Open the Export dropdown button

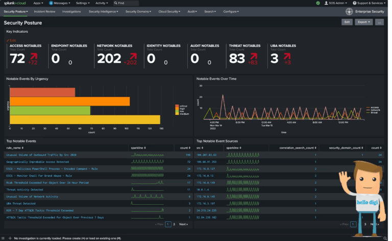point(363,22)
